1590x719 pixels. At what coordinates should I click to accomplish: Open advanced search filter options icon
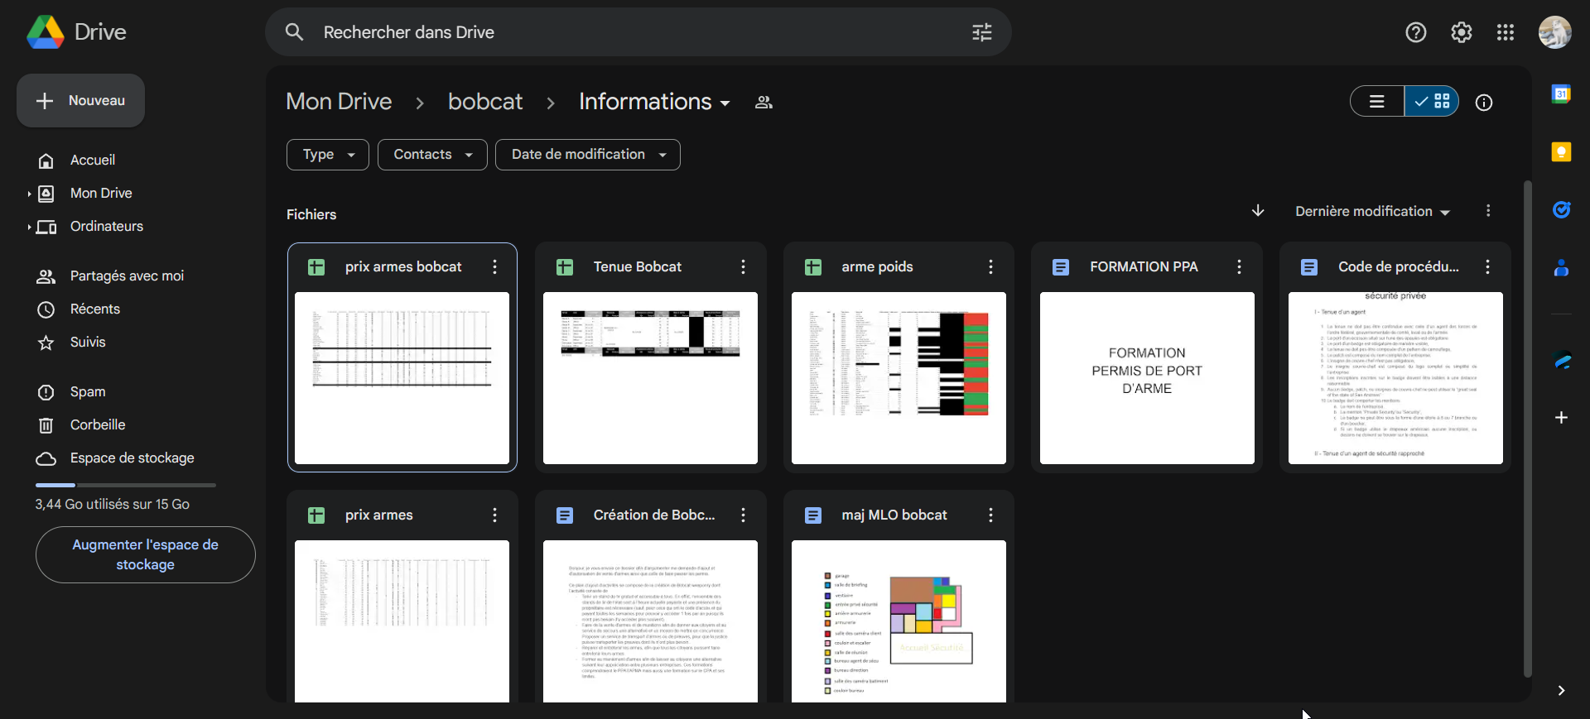(x=981, y=32)
